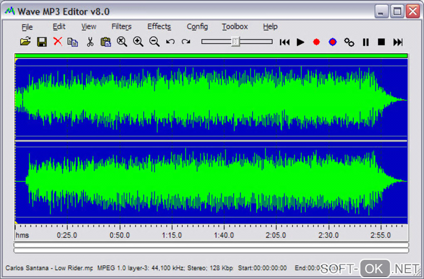The image size is (424, 279).
Task: Paste audio using the clipboard icon
Action: 106,42
